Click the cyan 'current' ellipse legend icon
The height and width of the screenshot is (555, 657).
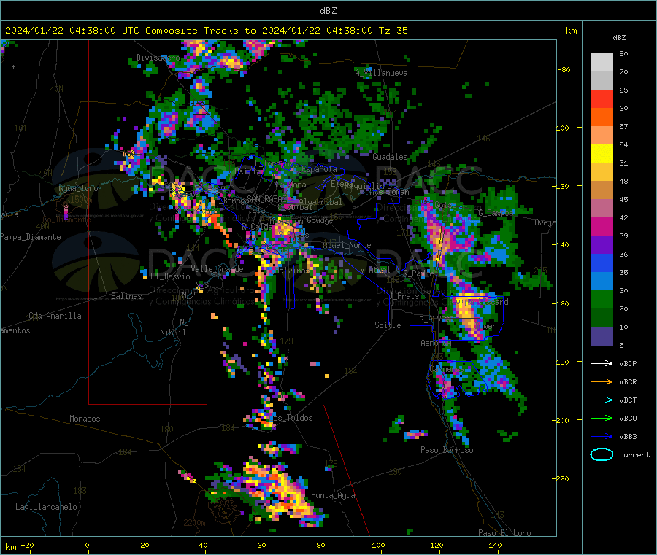(602, 454)
